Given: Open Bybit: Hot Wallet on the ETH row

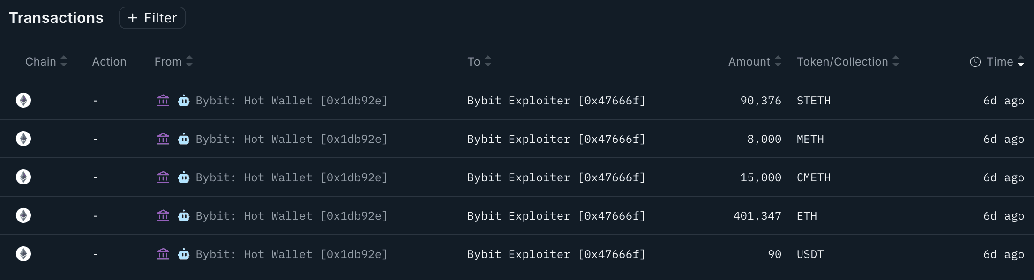Looking at the screenshot, I should pyautogui.click(x=292, y=215).
